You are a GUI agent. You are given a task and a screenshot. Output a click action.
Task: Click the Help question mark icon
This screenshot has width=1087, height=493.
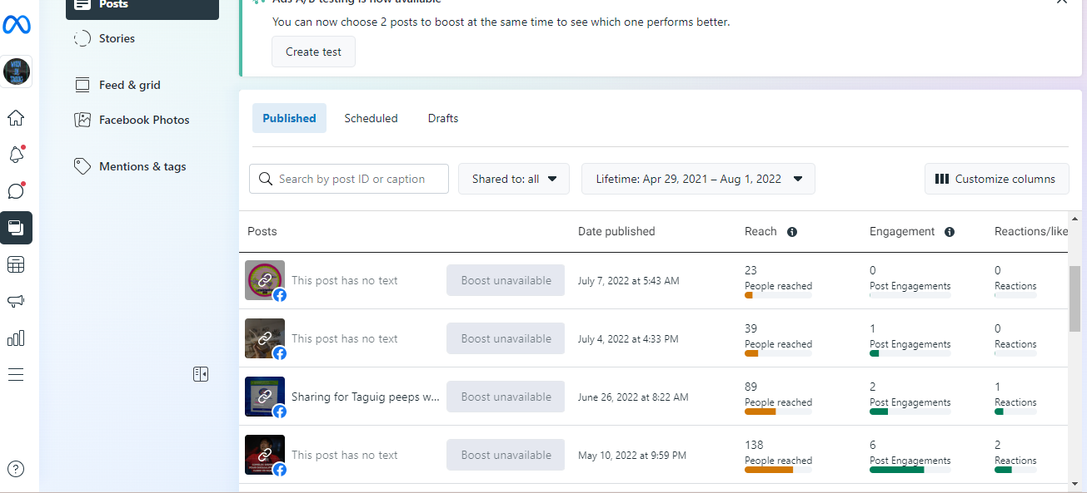click(16, 469)
